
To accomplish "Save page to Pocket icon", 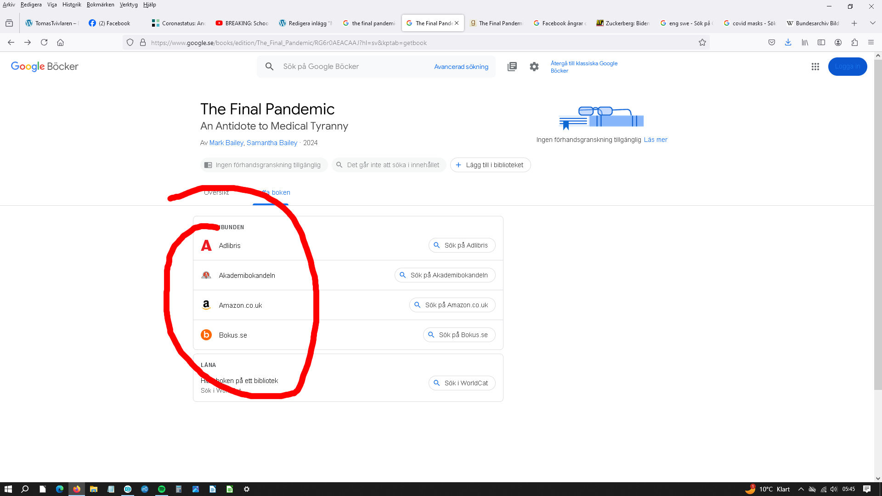I will [x=772, y=42].
